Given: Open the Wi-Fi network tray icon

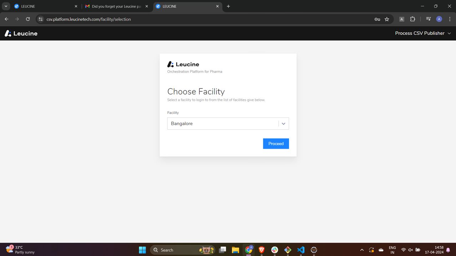Looking at the screenshot, I should point(404,250).
